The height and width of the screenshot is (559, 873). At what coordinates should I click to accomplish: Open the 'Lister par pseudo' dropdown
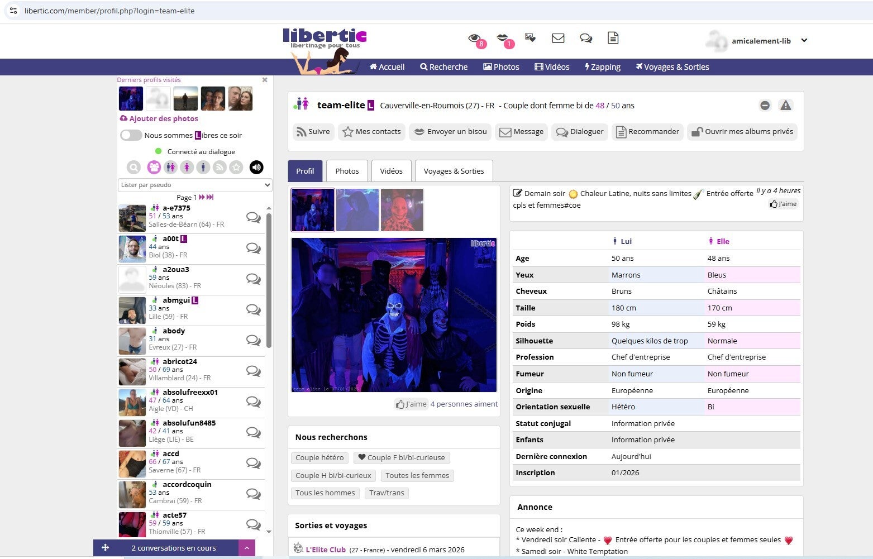(195, 185)
